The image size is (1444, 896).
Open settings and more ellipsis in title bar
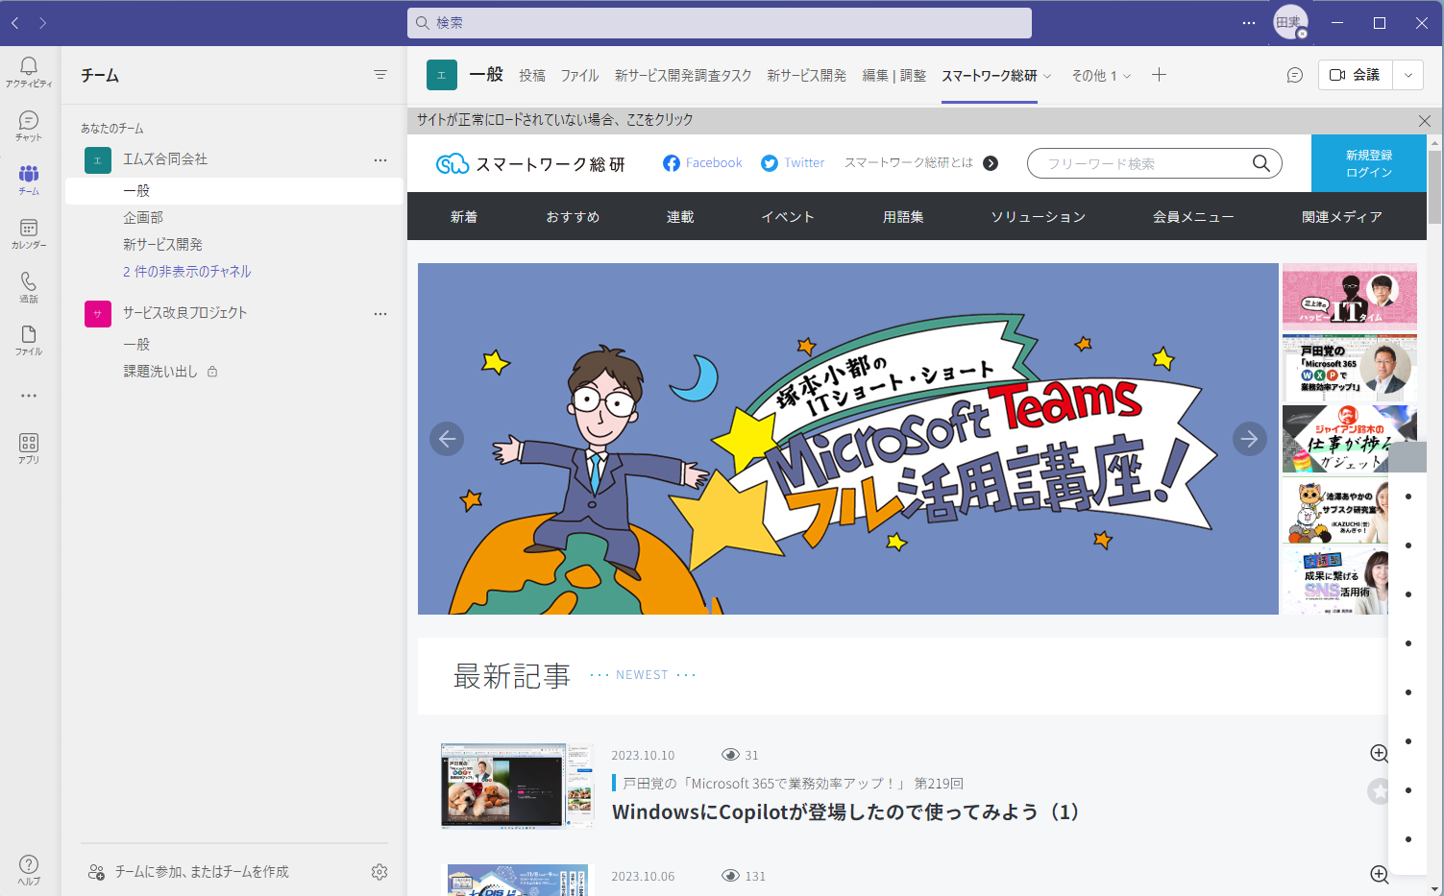click(x=1249, y=23)
